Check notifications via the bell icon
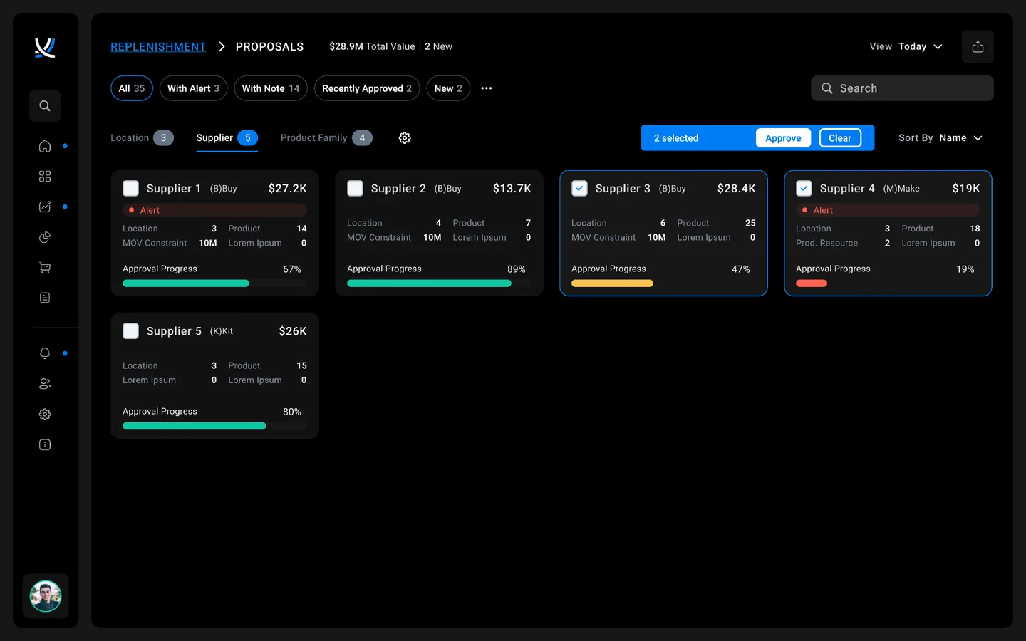This screenshot has height=641, width=1026. click(44, 353)
